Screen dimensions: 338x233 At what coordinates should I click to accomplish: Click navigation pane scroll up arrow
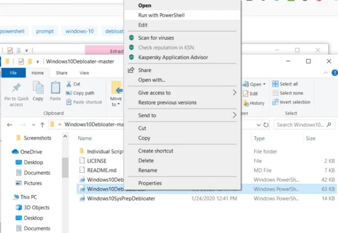point(65,137)
